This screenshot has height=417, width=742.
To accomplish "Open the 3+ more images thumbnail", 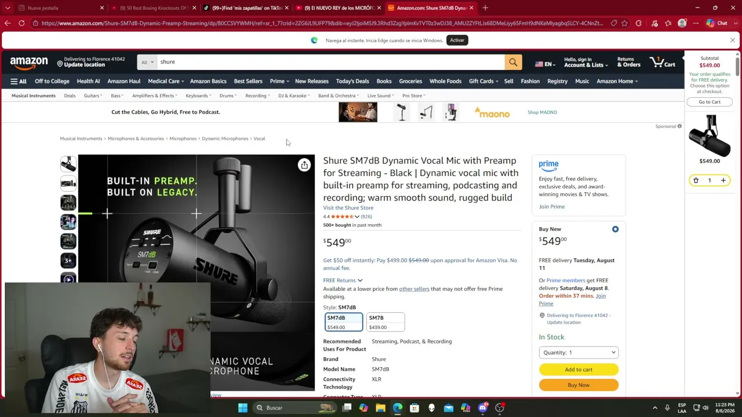I will 68,261.
